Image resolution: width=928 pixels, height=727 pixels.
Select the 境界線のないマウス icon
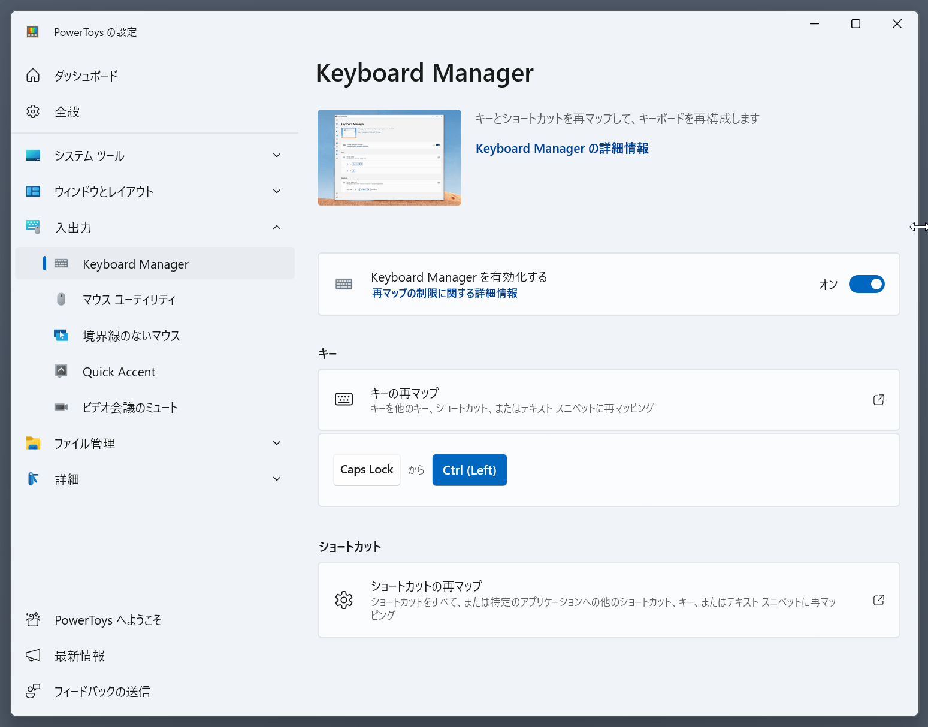click(x=61, y=335)
